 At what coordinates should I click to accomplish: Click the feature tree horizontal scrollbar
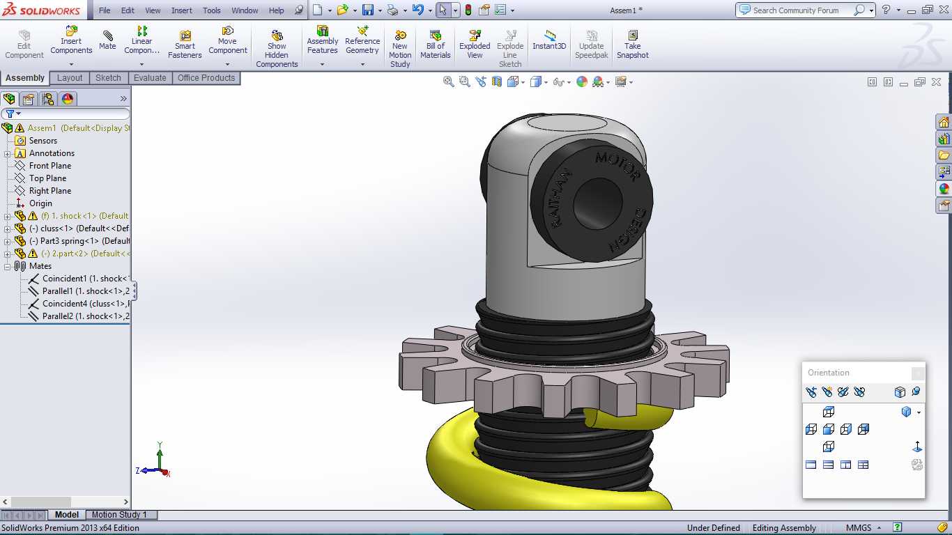[66, 502]
